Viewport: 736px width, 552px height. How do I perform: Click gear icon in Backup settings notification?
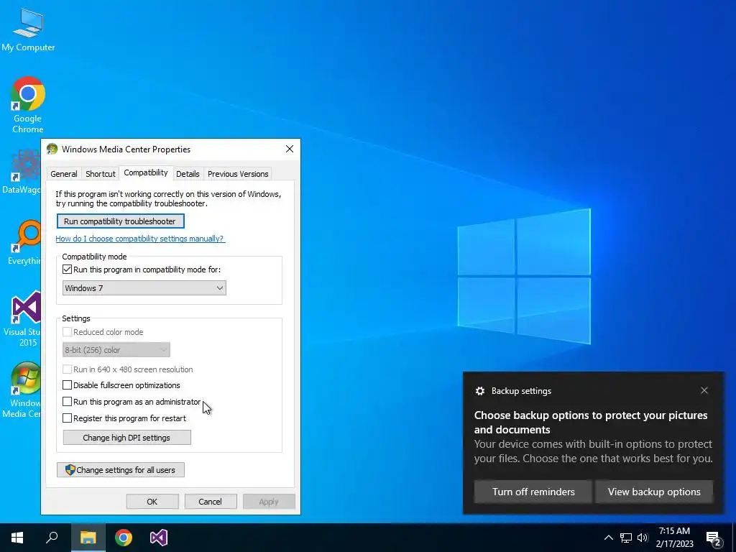[479, 391]
